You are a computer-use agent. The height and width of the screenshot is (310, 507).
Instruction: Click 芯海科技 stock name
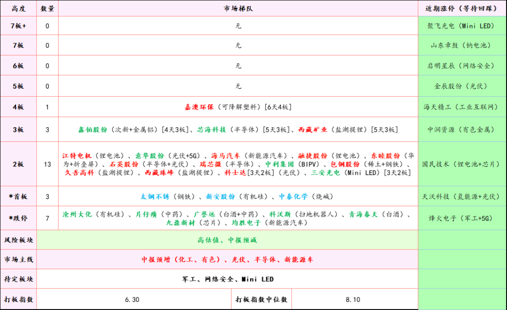pyautogui.click(x=211, y=130)
